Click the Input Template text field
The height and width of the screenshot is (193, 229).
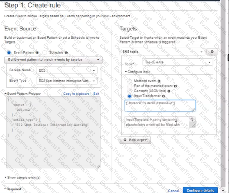[158, 122]
